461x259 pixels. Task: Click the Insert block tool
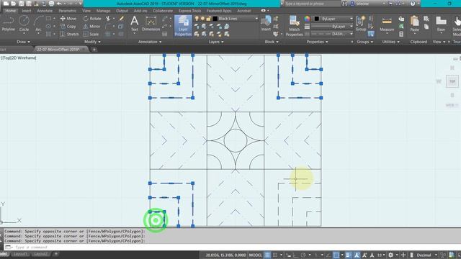266,24
